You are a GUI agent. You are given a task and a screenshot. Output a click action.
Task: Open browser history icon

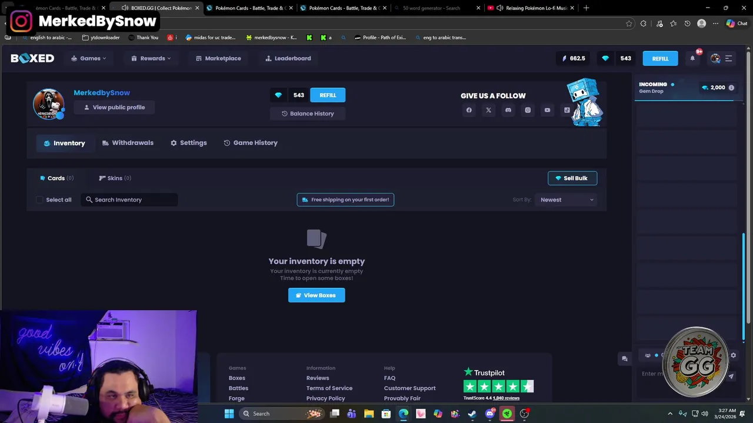(x=687, y=23)
